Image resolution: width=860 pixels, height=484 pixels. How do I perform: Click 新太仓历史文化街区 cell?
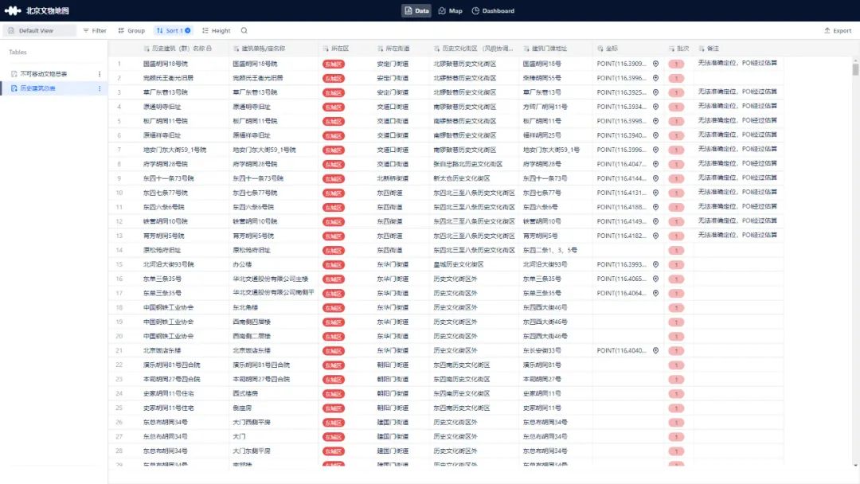461,178
